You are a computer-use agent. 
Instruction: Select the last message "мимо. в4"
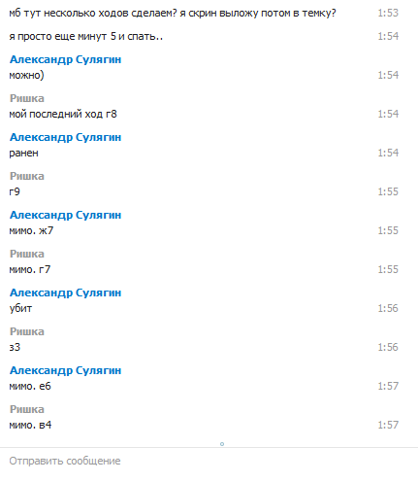coord(30,425)
